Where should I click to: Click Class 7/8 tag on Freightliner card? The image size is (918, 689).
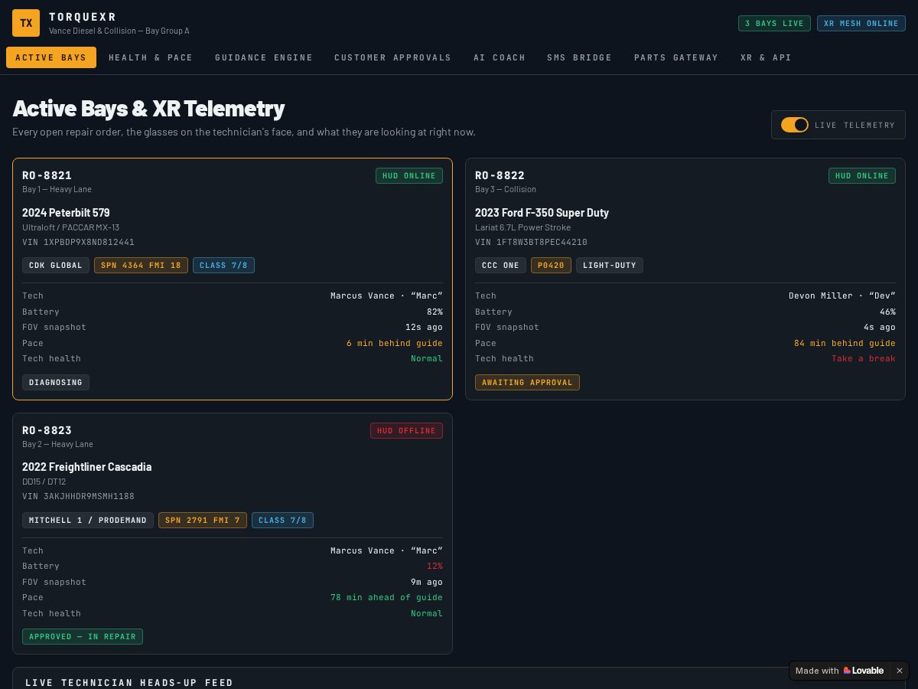click(282, 521)
